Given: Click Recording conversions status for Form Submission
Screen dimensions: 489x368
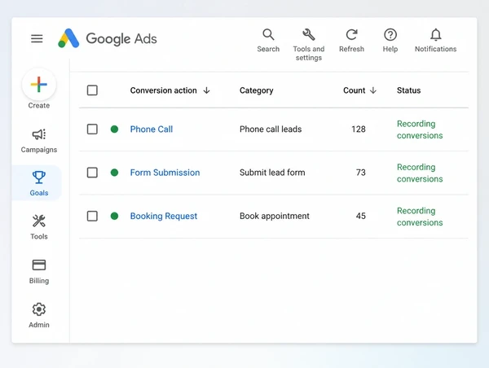Looking at the screenshot, I should click(420, 173).
